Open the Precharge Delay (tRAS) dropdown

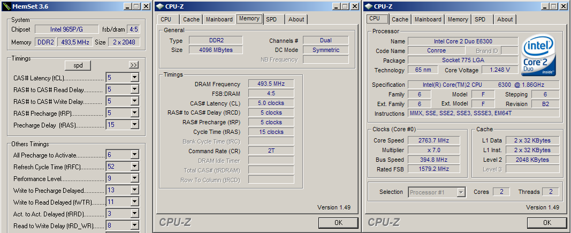point(135,125)
